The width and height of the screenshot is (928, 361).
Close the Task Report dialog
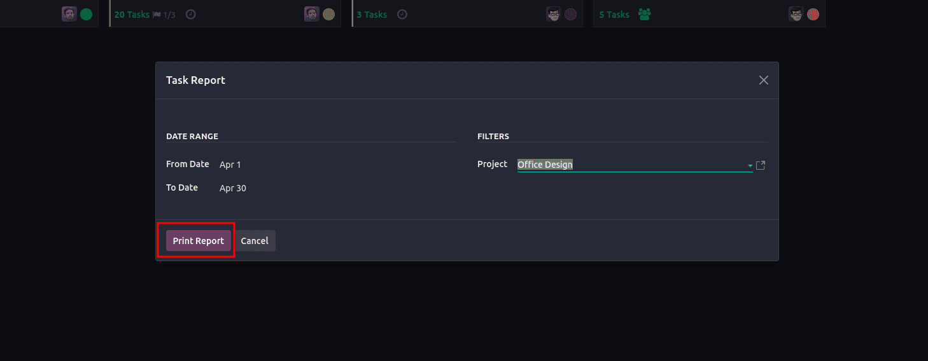[x=764, y=80]
